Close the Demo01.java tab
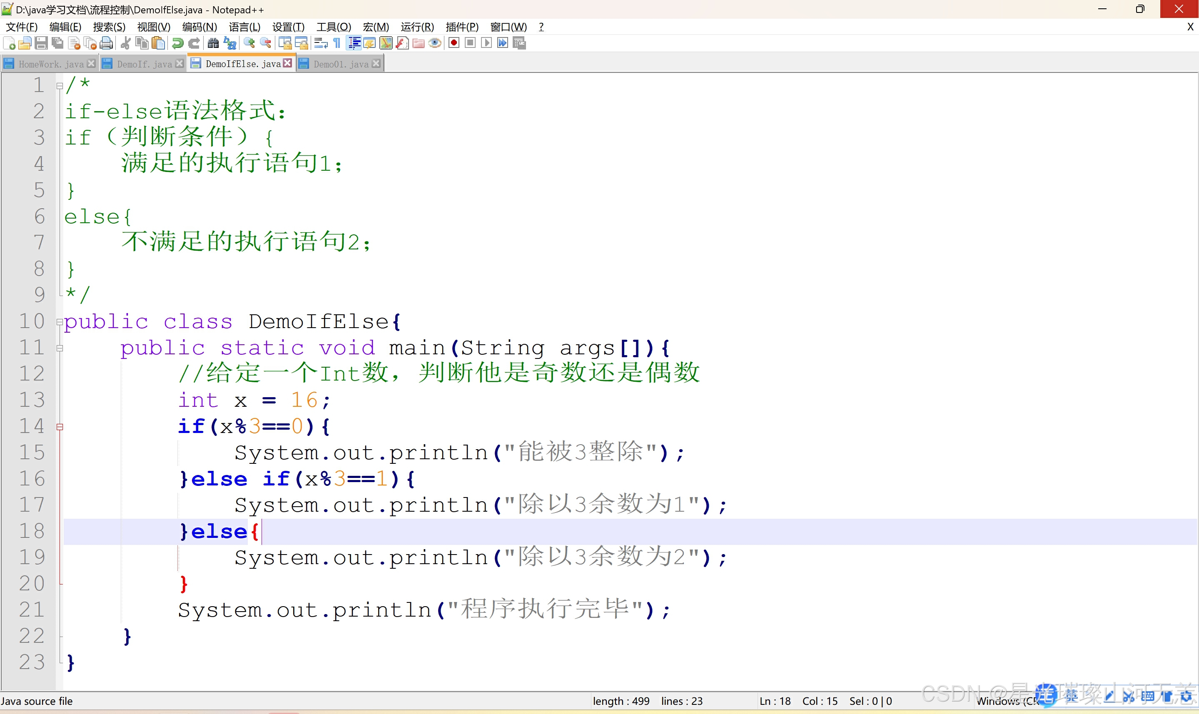Image resolution: width=1199 pixels, height=714 pixels. pyautogui.click(x=376, y=64)
